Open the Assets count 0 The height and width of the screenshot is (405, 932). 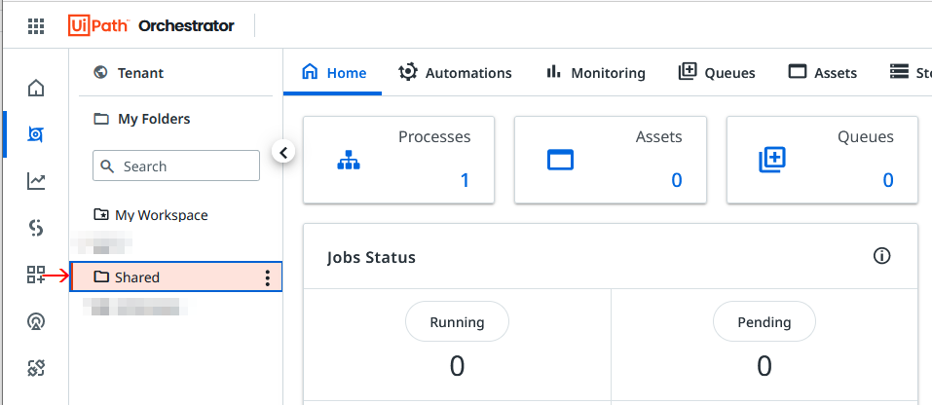click(x=677, y=180)
